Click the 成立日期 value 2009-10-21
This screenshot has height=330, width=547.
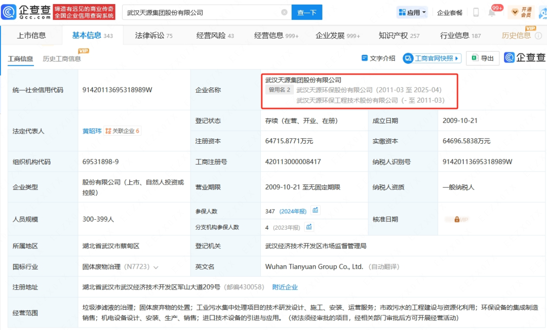point(460,120)
